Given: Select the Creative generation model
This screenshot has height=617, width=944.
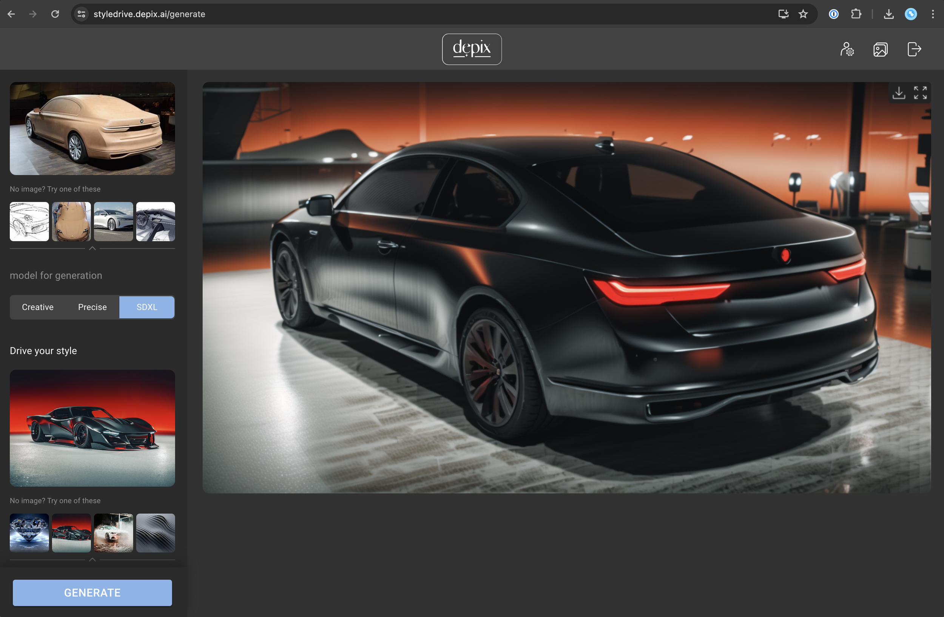Looking at the screenshot, I should coord(38,307).
